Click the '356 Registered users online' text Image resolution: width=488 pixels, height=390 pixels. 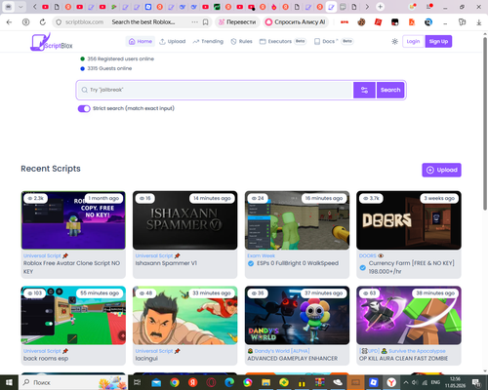click(x=120, y=58)
